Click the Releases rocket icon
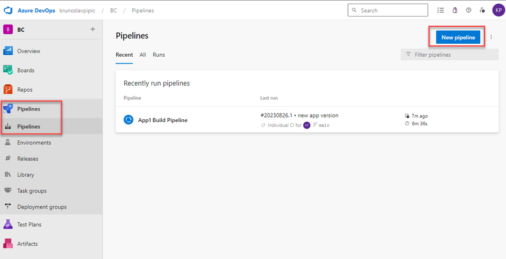This screenshot has width=506, height=259. click(8, 158)
